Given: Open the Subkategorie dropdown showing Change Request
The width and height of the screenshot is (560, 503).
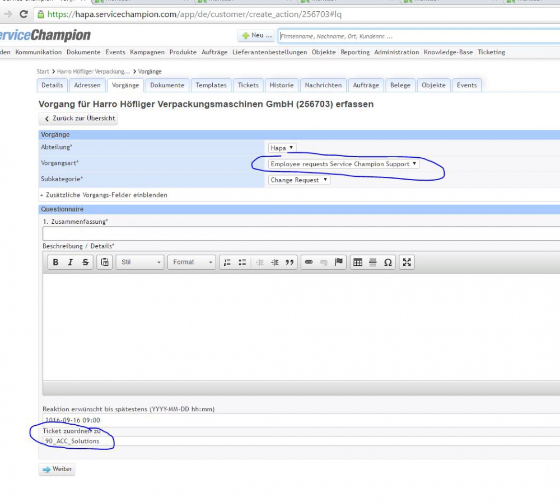Looking at the screenshot, I should click(x=299, y=180).
